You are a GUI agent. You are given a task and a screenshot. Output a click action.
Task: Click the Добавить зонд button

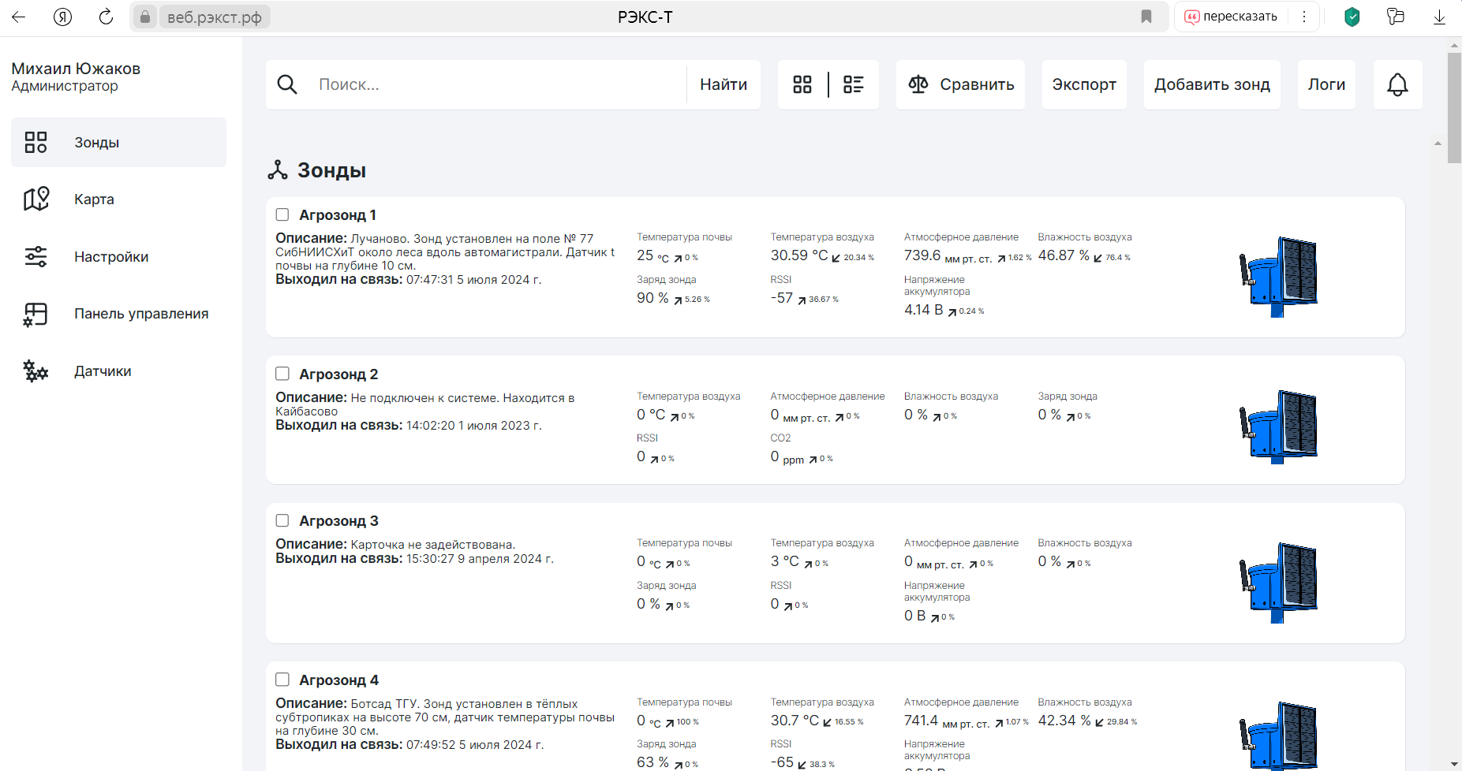pos(1212,84)
